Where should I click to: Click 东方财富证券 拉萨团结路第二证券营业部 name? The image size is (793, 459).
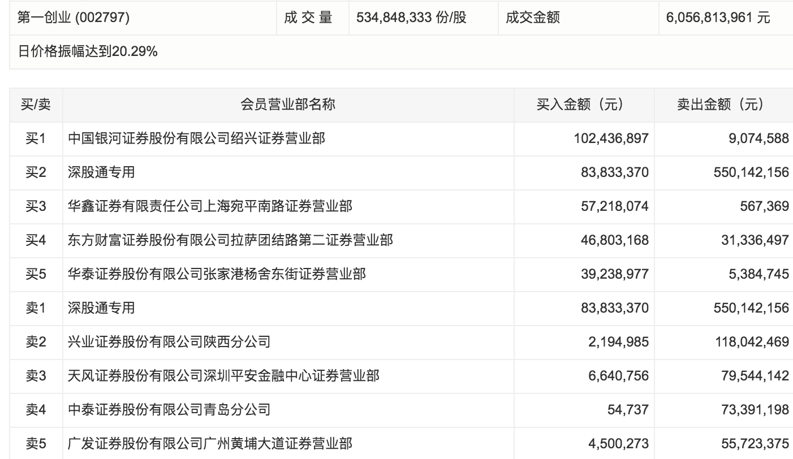pos(230,240)
